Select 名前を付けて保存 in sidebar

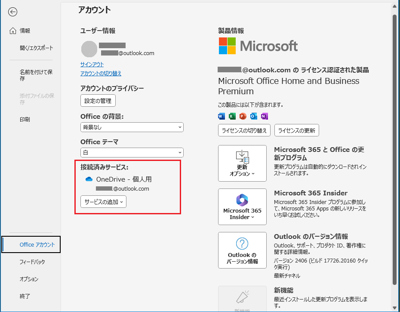click(36, 75)
